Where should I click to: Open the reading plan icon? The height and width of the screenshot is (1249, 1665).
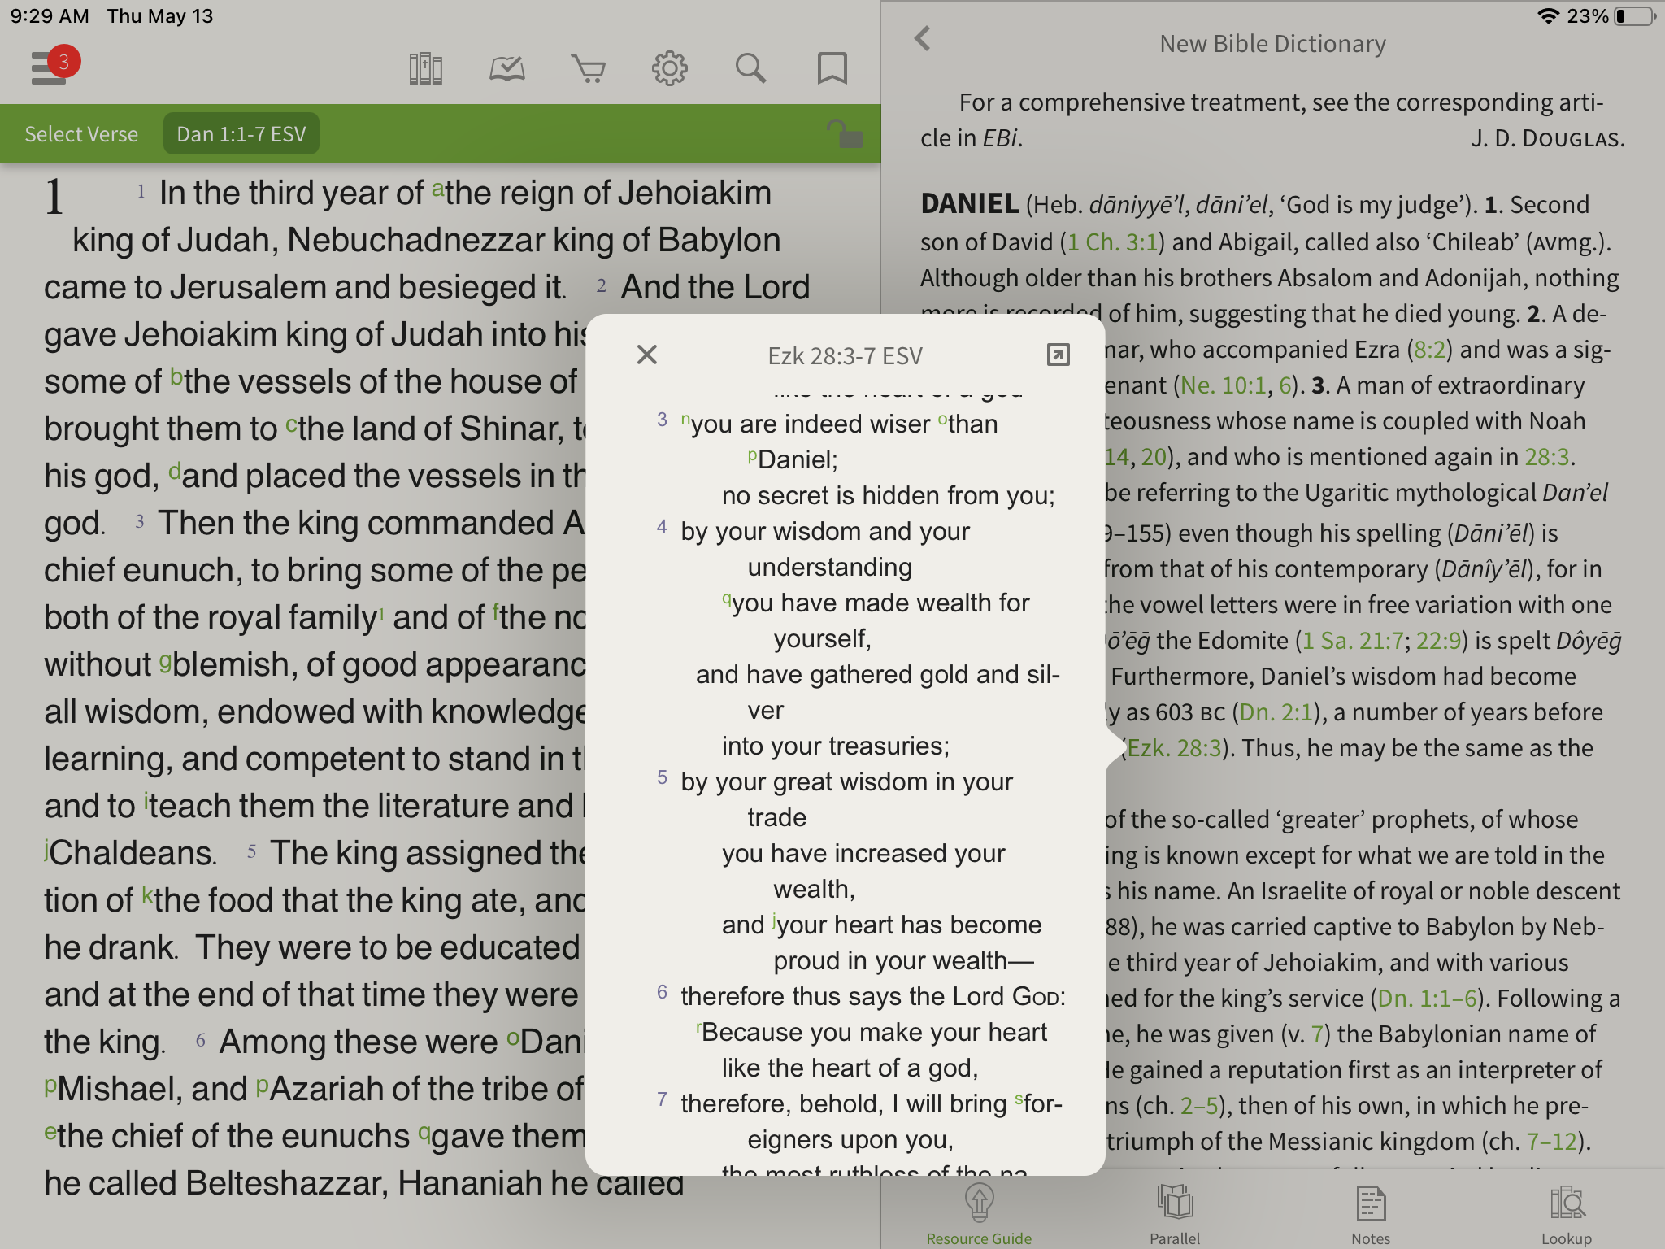click(506, 69)
